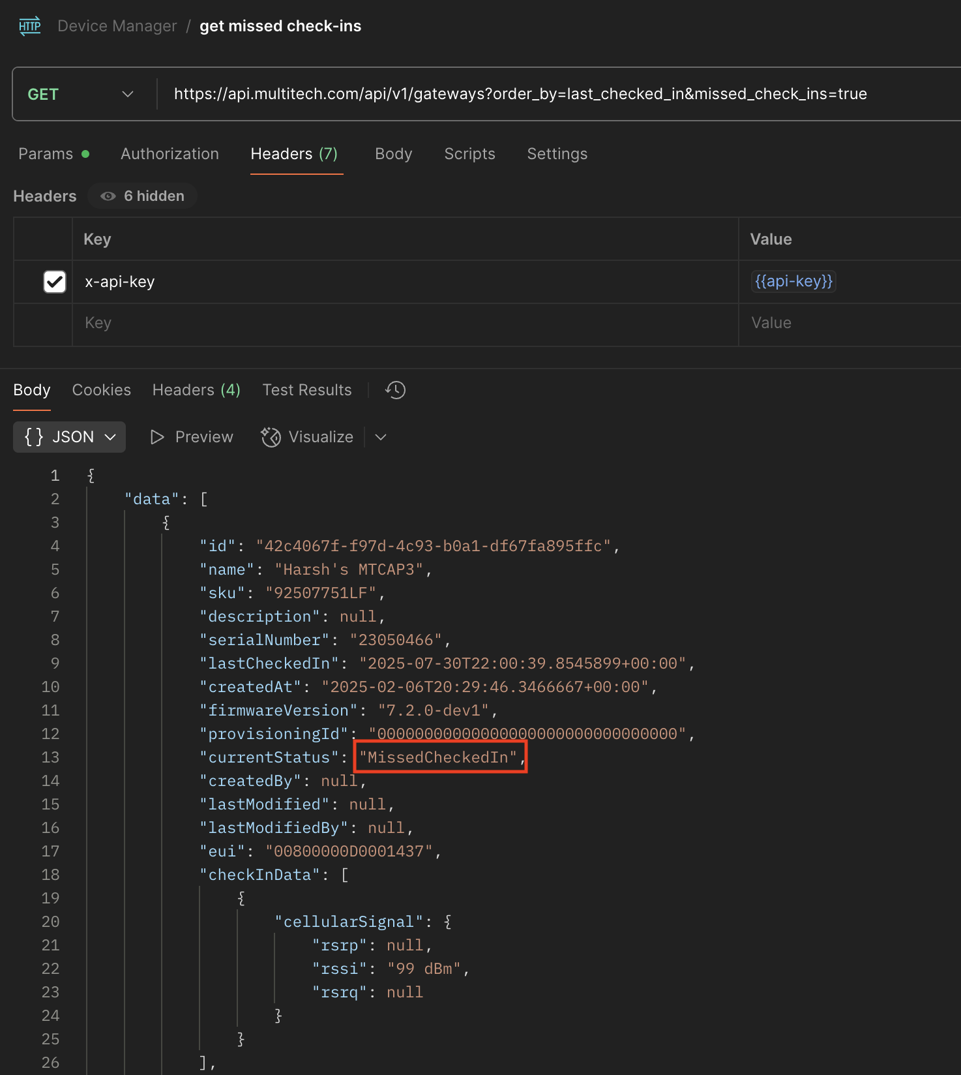Click the rssi value "99 dBm"
Screen dimensions: 961x1075
[x=424, y=969]
